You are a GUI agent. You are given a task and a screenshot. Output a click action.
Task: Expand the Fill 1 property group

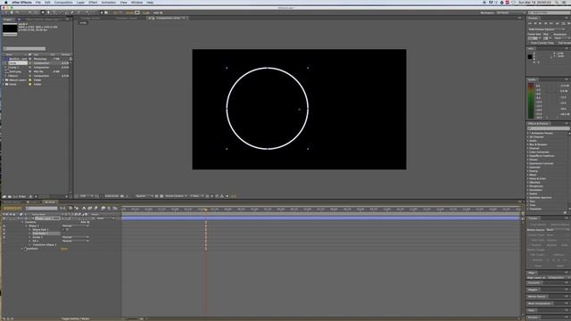(x=29, y=241)
